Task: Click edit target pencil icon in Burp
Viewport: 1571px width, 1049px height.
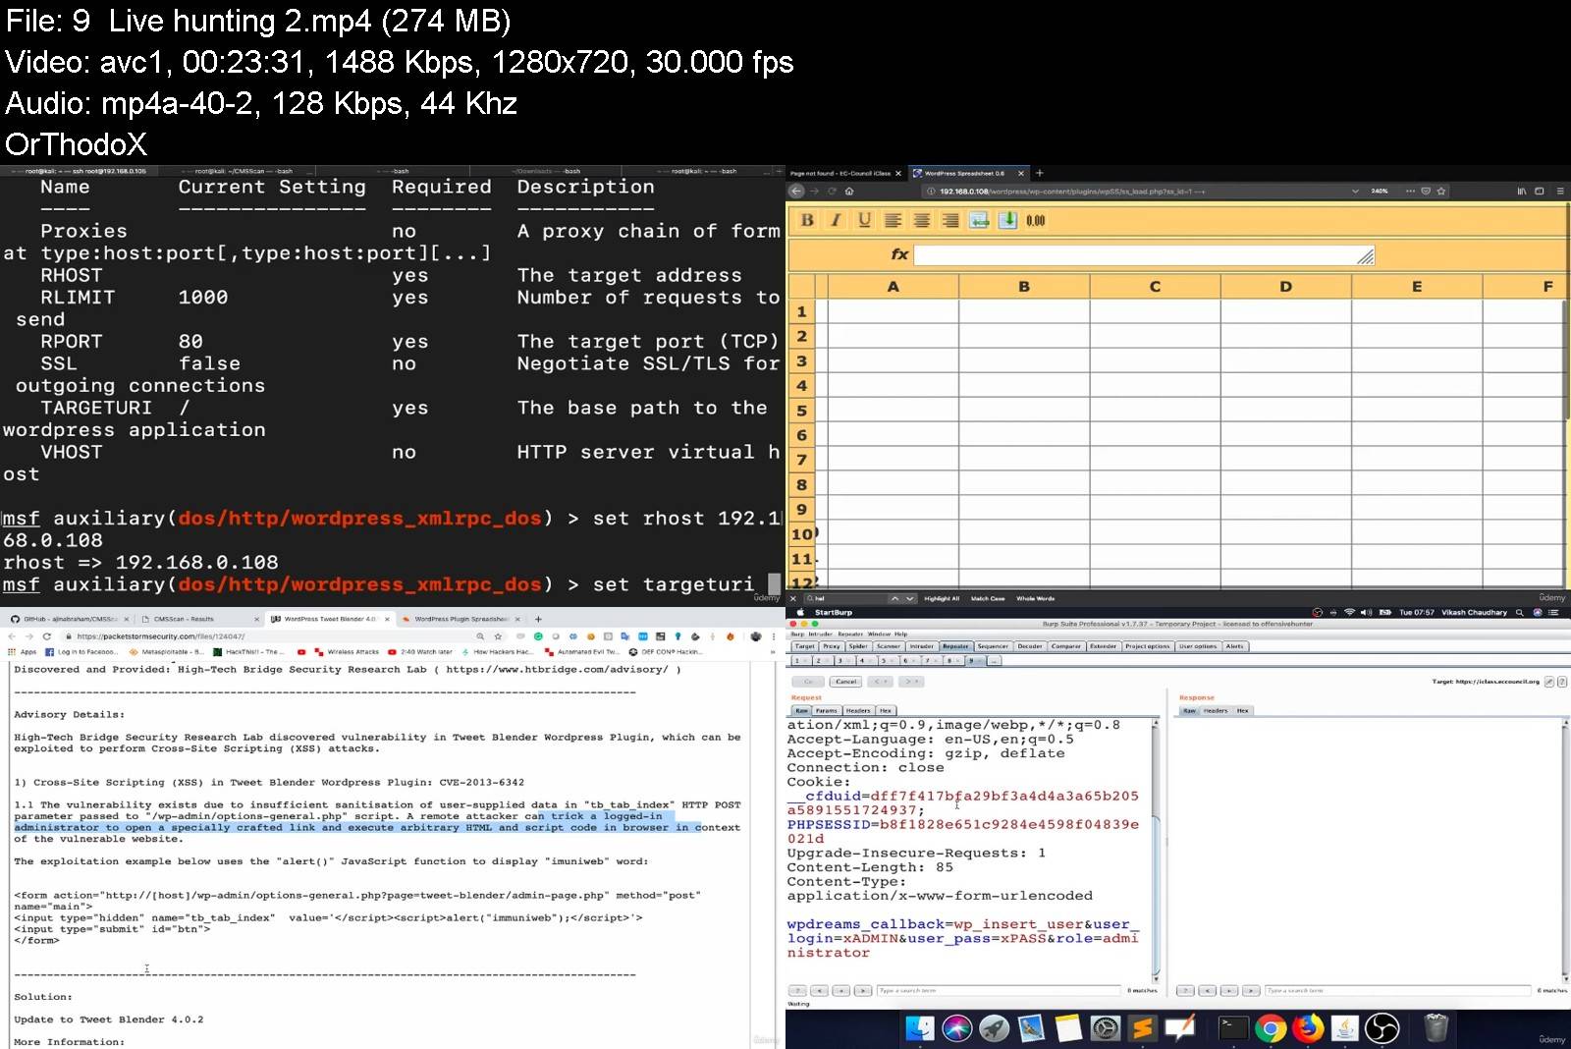Action: tap(1549, 682)
